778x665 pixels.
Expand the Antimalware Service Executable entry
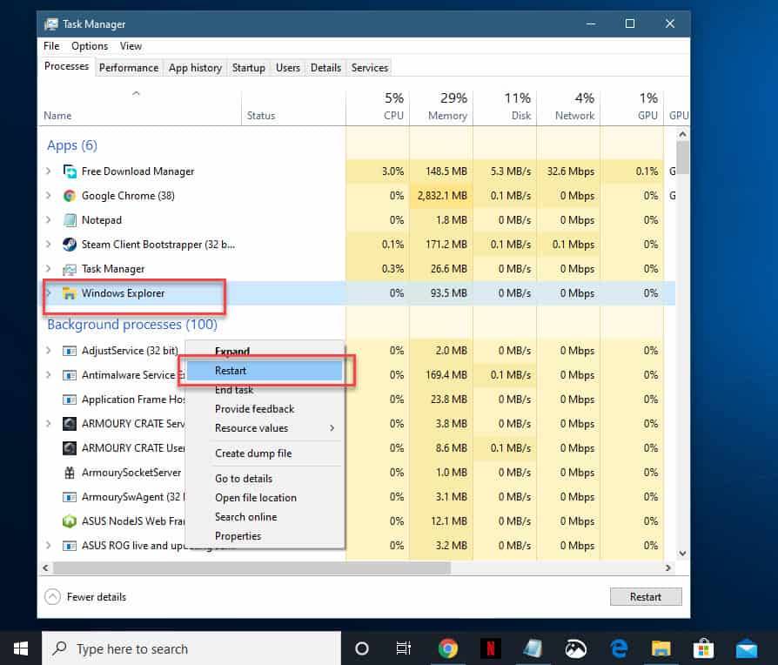pos(50,374)
